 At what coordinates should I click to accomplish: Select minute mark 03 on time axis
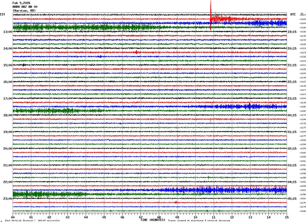point(67,217)
